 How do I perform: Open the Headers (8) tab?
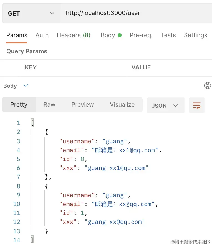(74, 35)
